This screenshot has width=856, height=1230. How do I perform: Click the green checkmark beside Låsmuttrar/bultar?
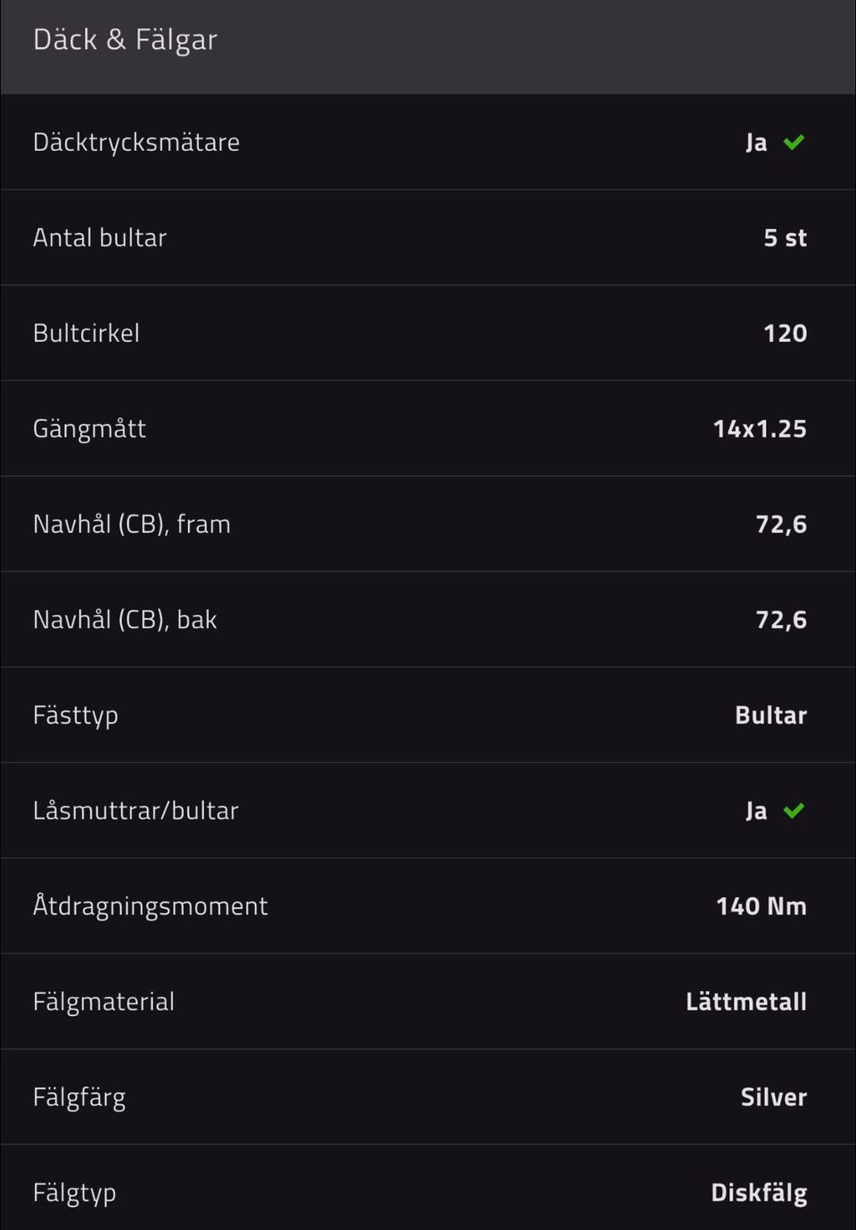794,810
